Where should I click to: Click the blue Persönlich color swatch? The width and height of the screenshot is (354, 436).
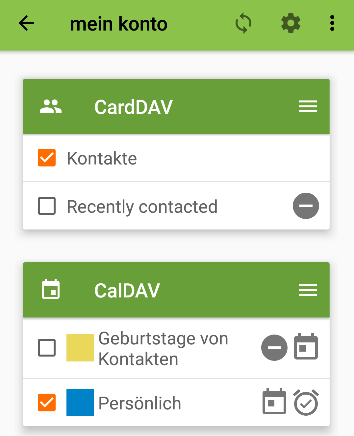80,403
